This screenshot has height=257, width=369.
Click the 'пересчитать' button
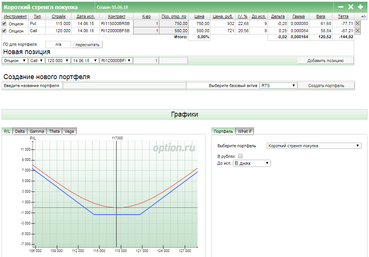87,45
